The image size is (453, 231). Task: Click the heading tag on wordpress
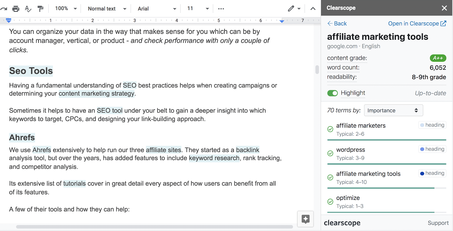(x=432, y=149)
